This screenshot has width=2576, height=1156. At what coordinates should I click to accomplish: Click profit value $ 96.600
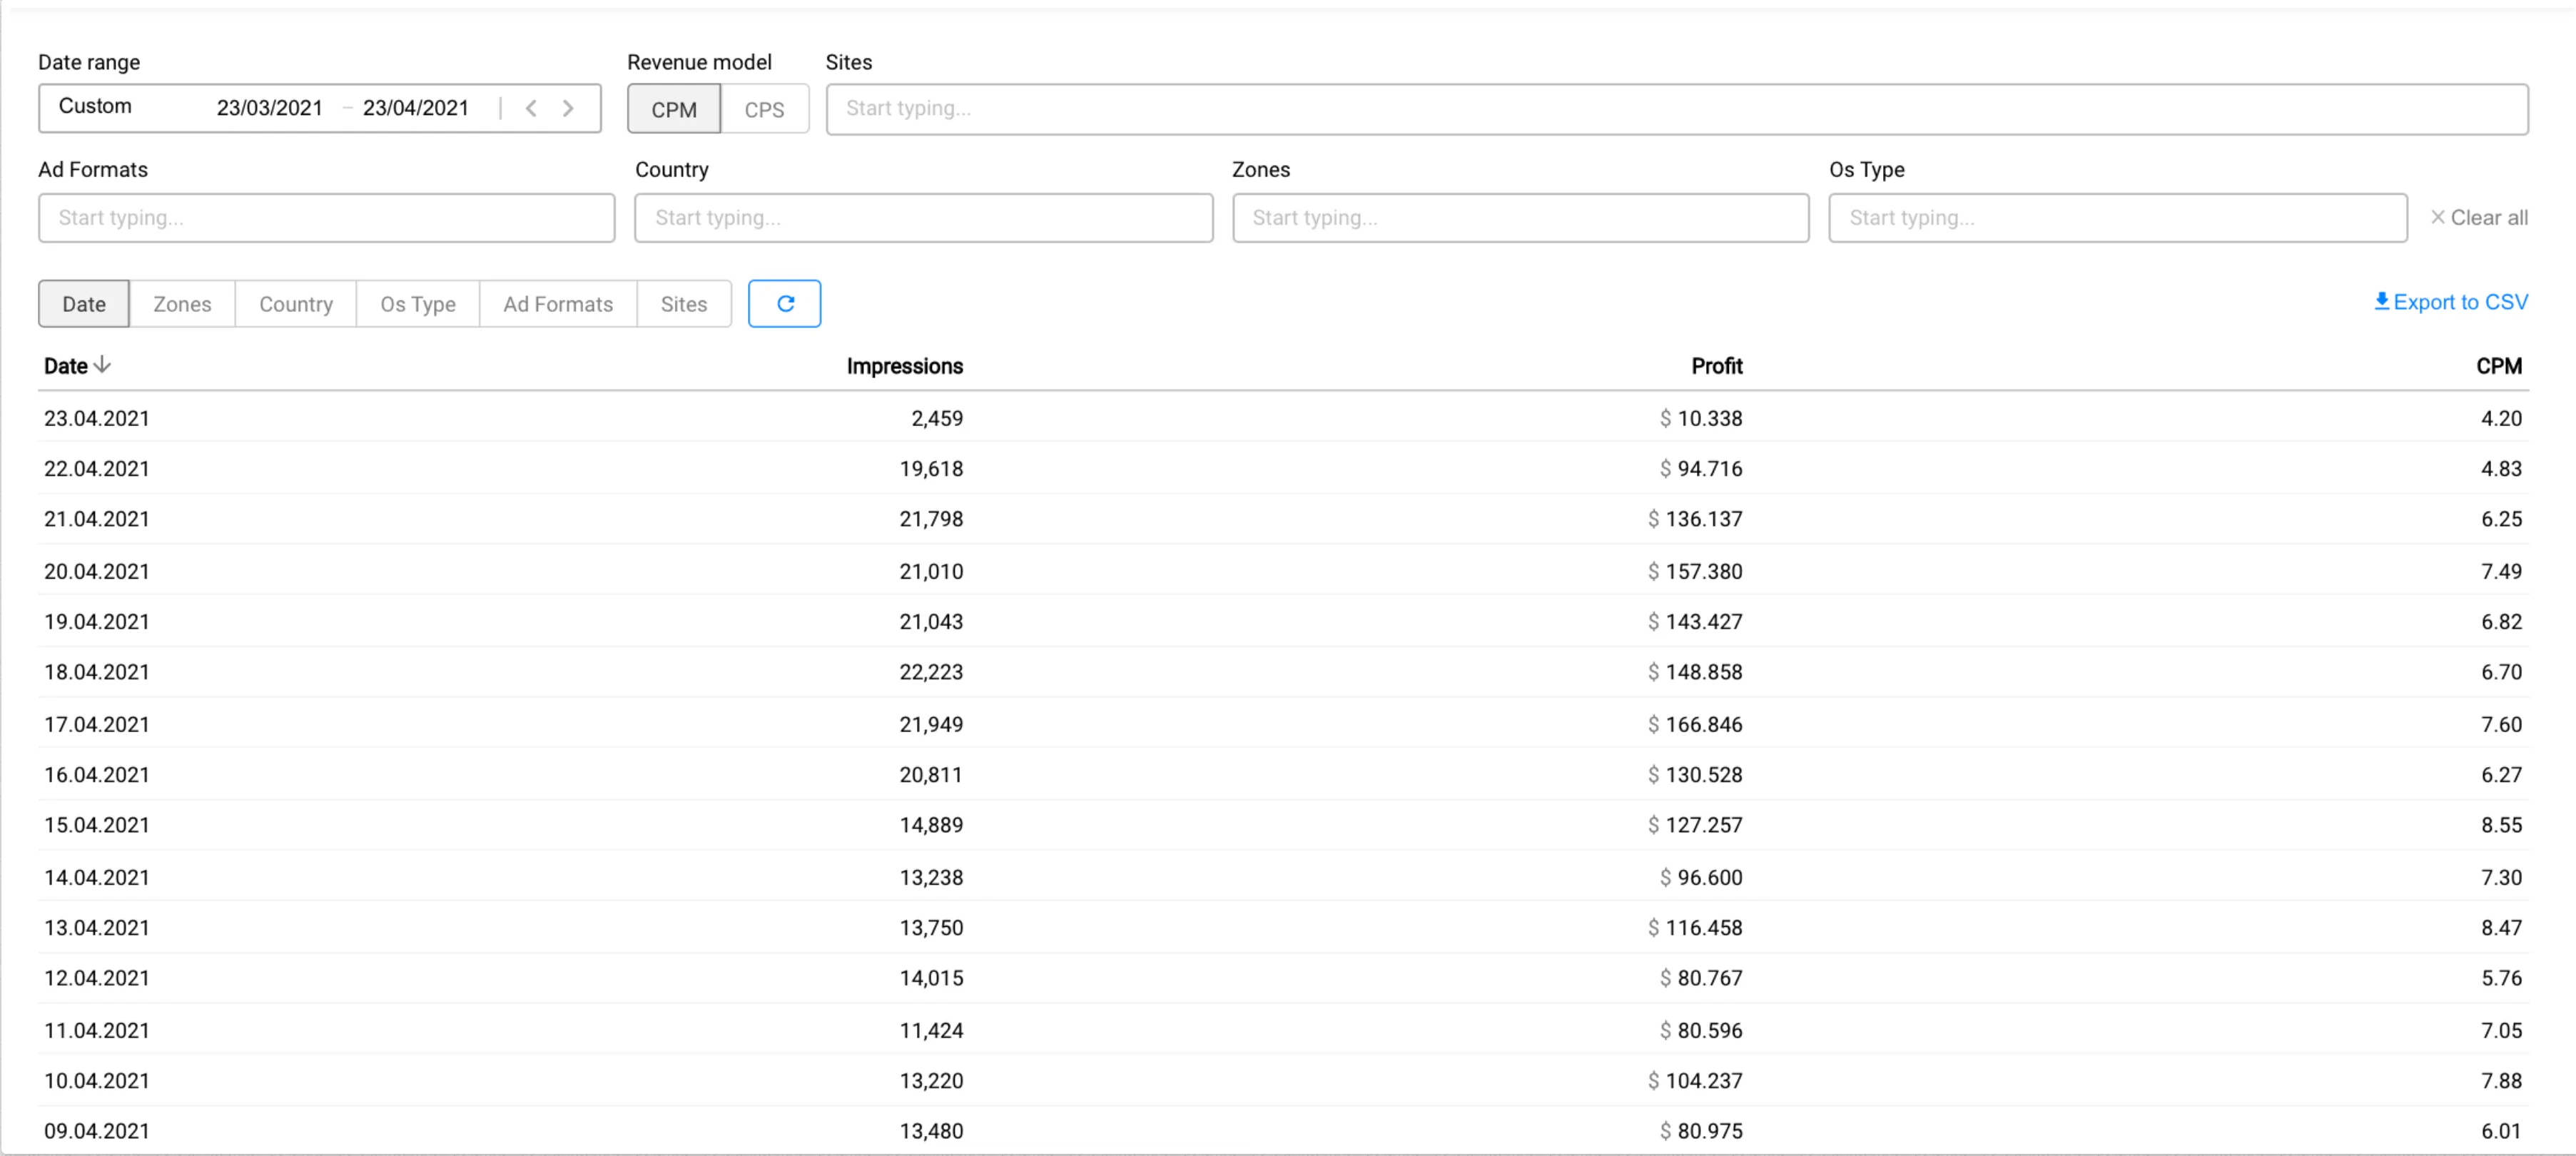click(x=1701, y=877)
